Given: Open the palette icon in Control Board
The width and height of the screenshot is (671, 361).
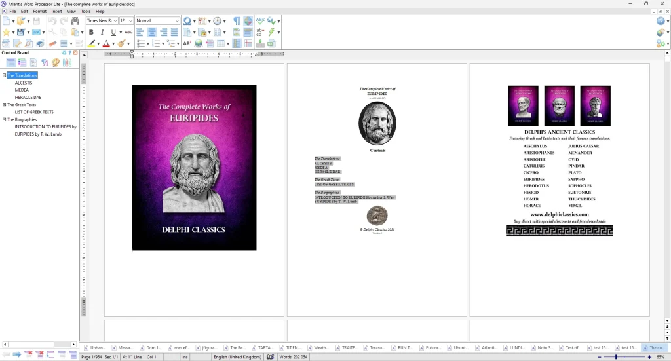Looking at the screenshot, I should (56, 63).
